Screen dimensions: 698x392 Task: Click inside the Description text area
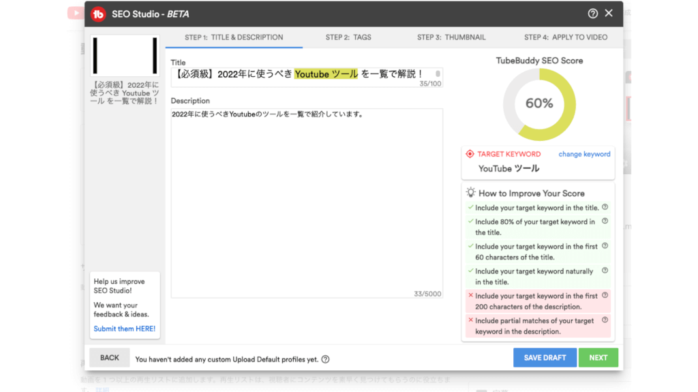(307, 204)
